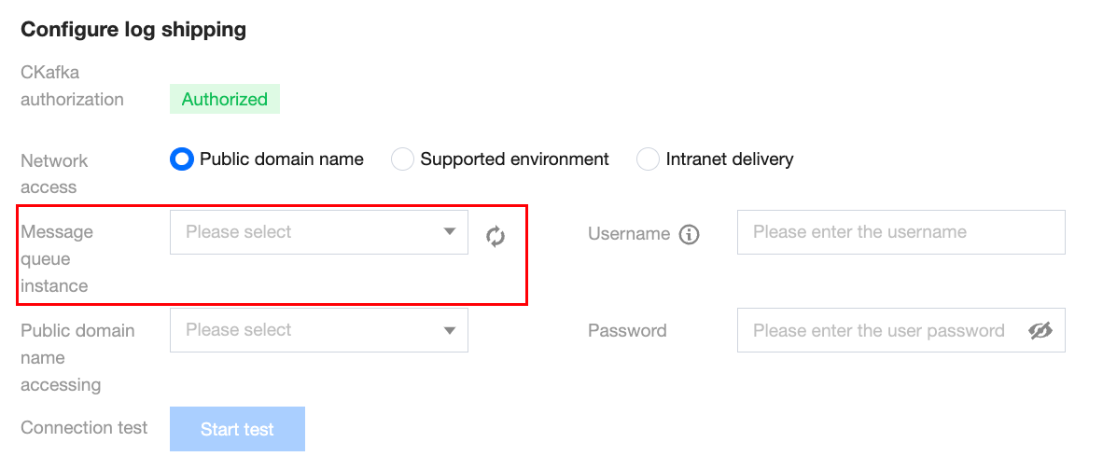The image size is (1103, 470).
Task: Click the Network access label
Action: click(54, 173)
